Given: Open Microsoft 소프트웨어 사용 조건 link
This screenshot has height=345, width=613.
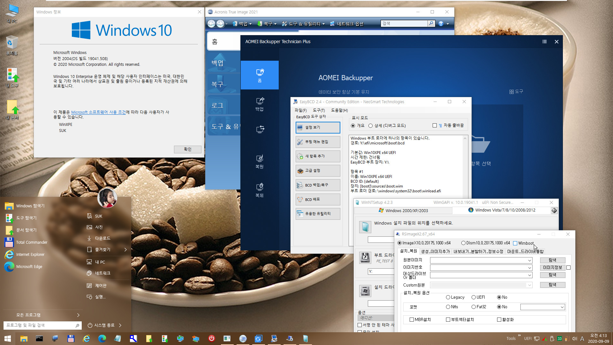Looking at the screenshot, I should tap(98, 112).
